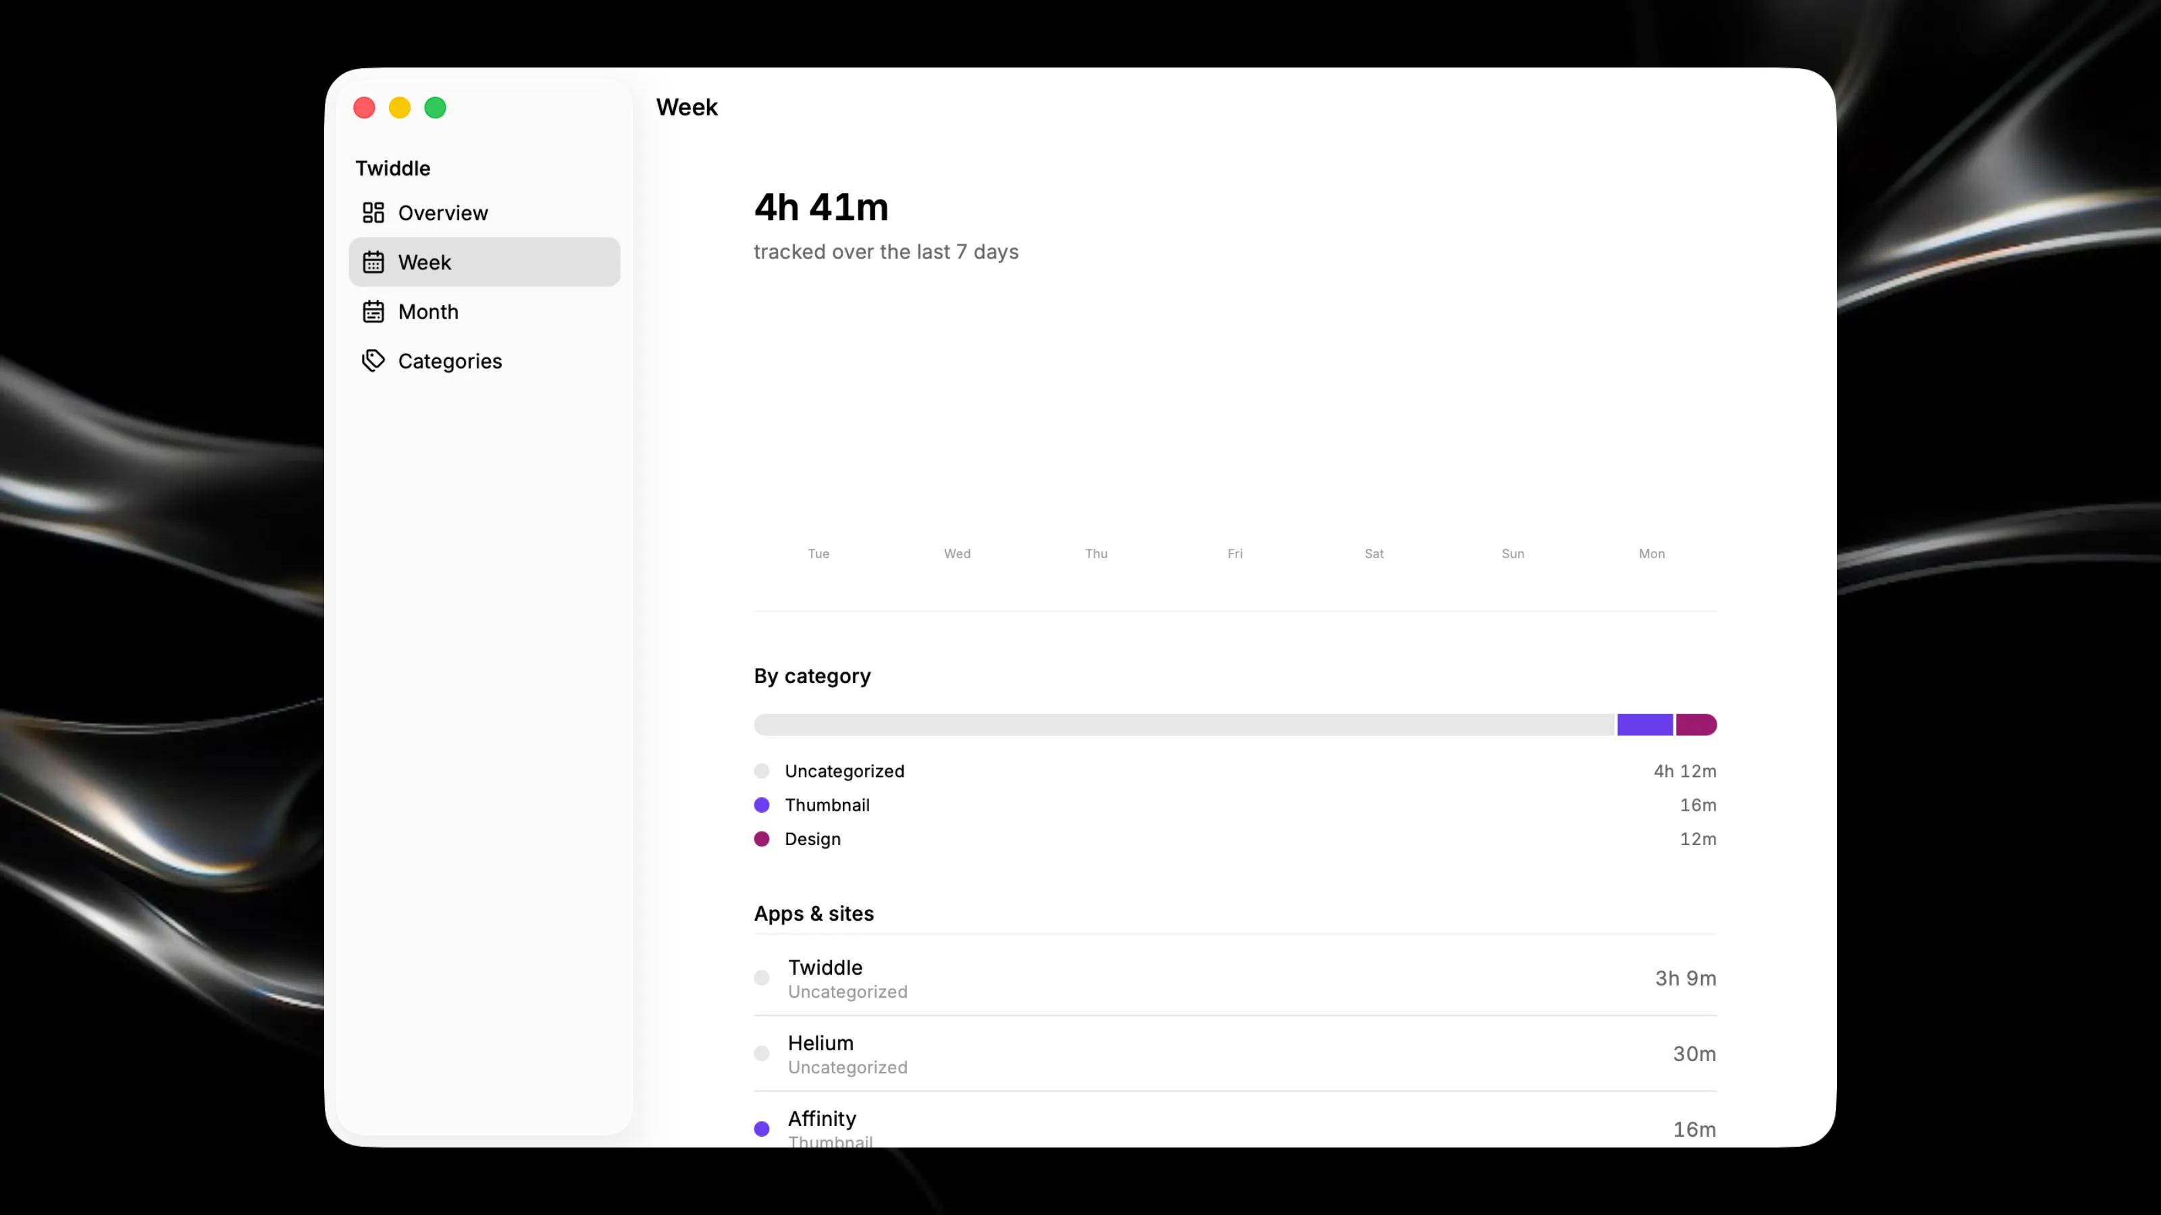Select the Thumbnail category label

pos(827,805)
